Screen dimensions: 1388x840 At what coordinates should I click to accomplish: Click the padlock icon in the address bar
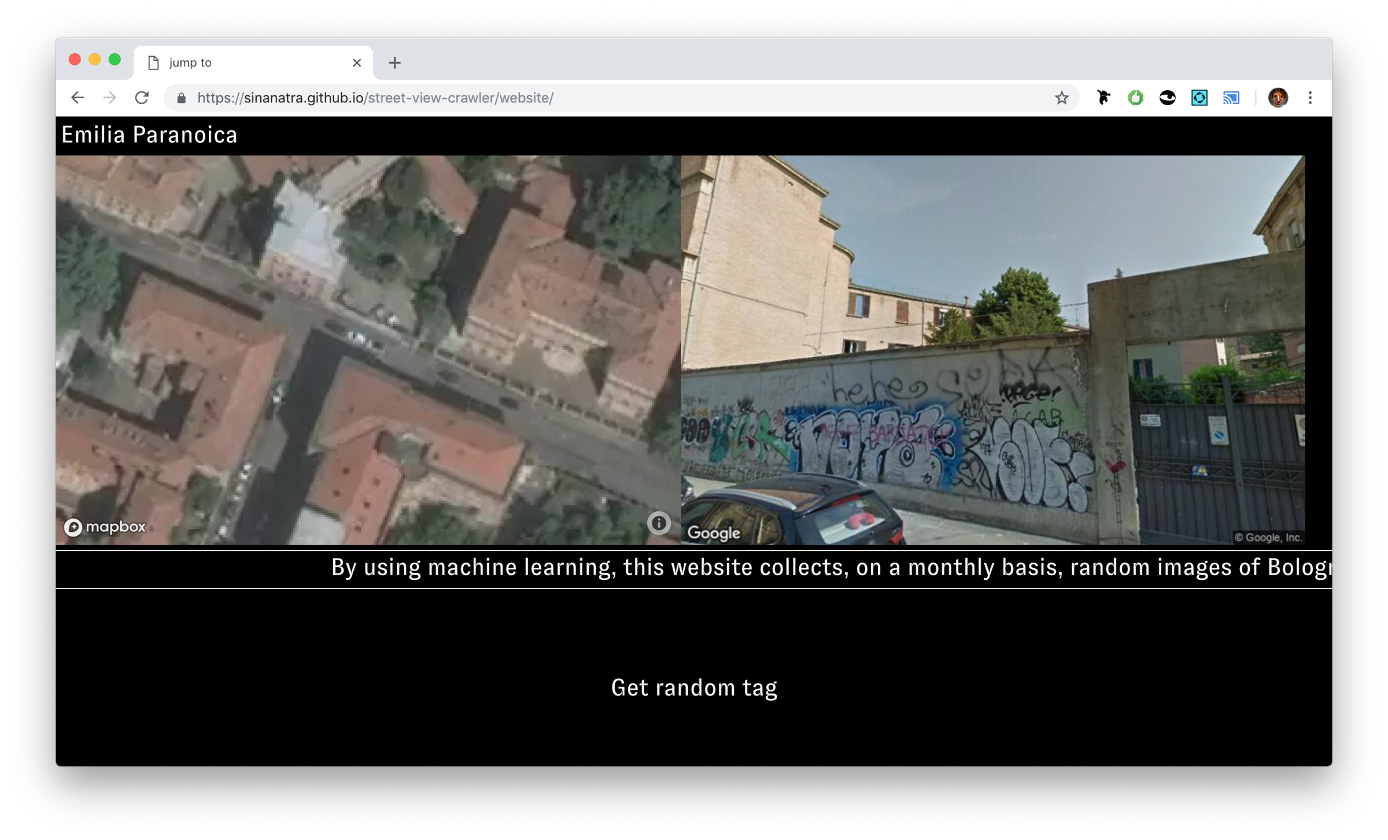(181, 97)
